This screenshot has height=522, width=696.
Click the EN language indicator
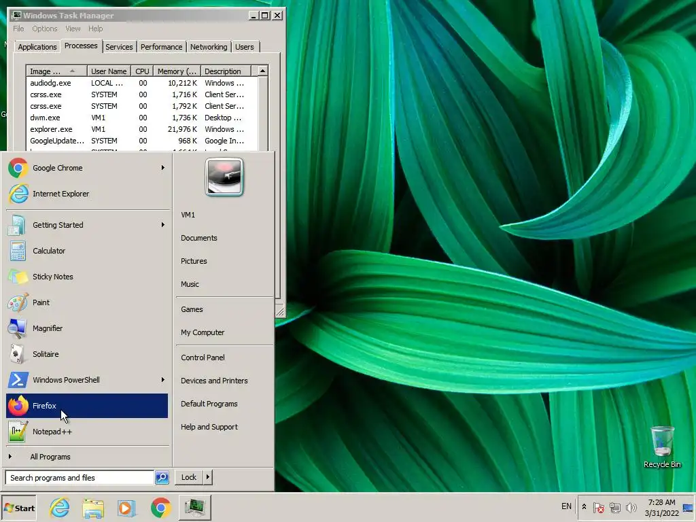[x=566, y=506]
